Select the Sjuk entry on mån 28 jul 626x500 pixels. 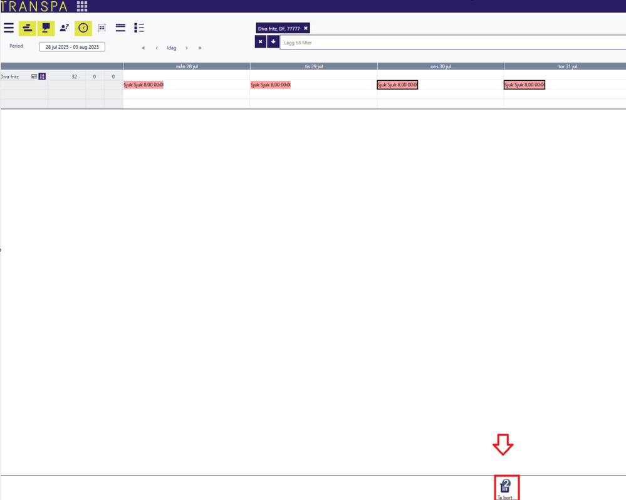point(143,85)
